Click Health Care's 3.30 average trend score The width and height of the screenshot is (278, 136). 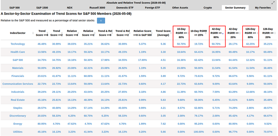click(x=163, y=52)
